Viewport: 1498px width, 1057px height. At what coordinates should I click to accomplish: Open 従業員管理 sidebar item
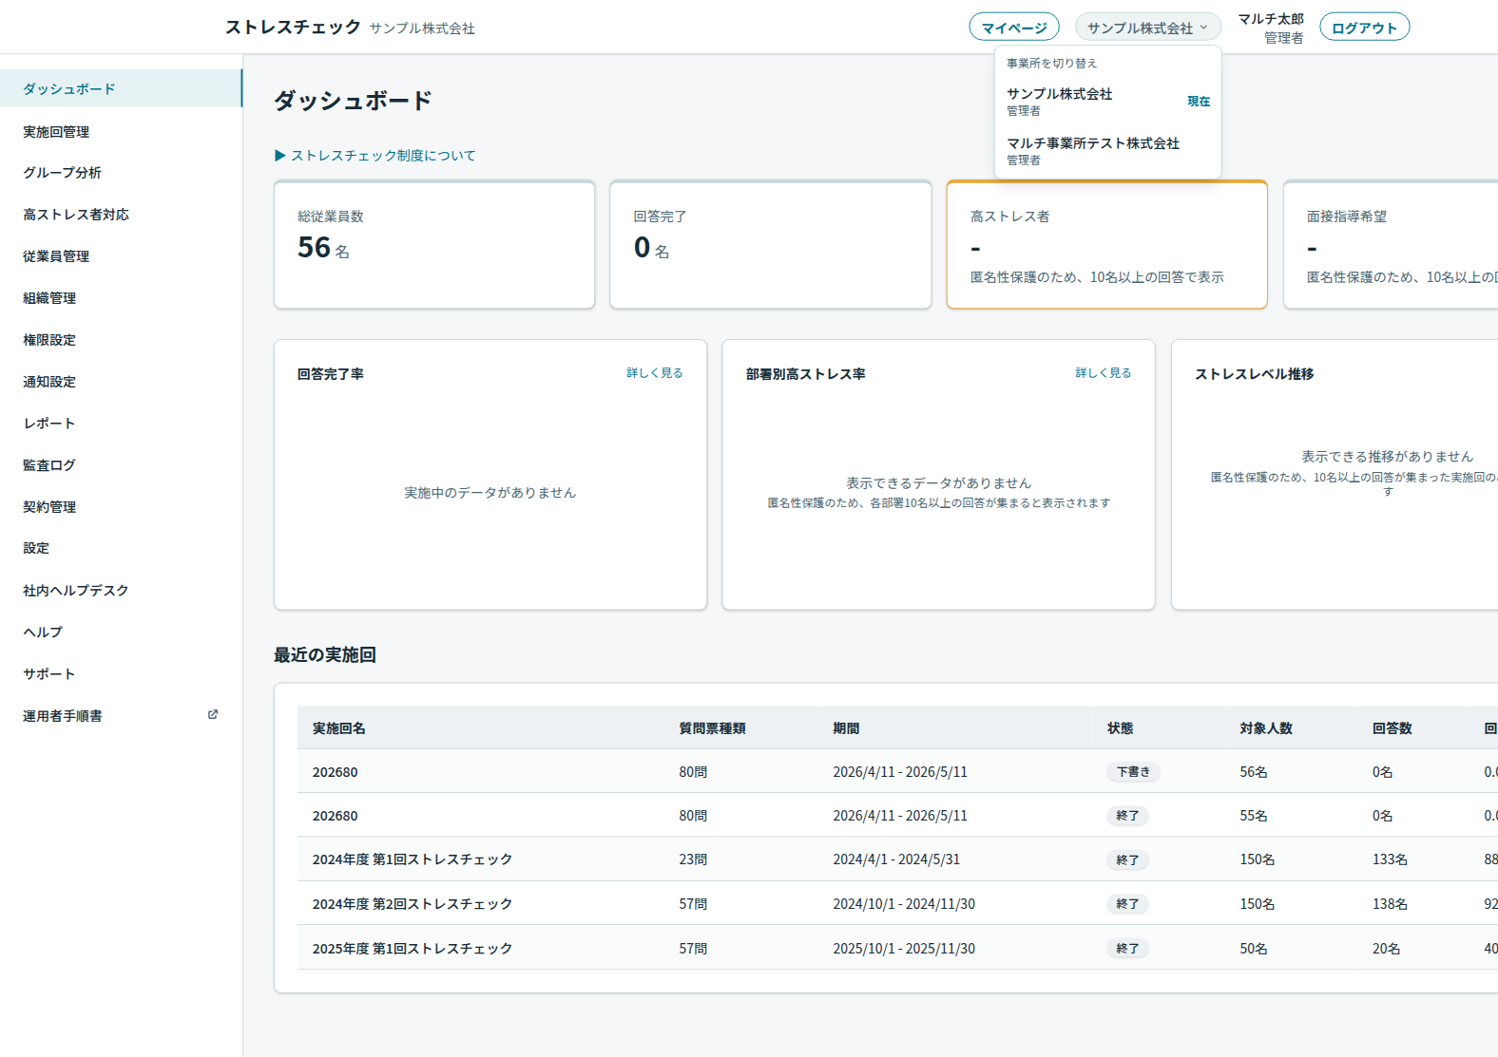click(x=121, y=256)
